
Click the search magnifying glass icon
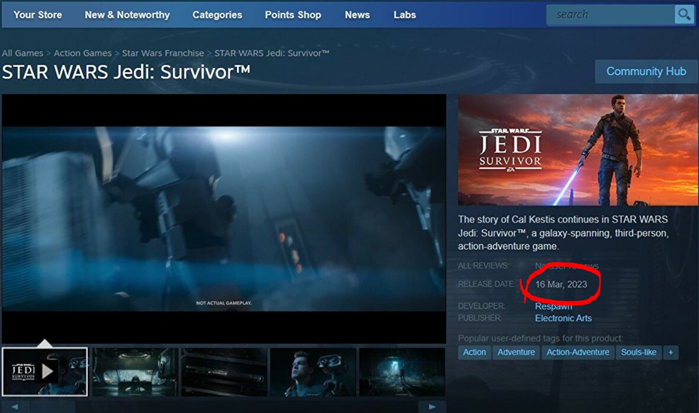click(684, 15)
